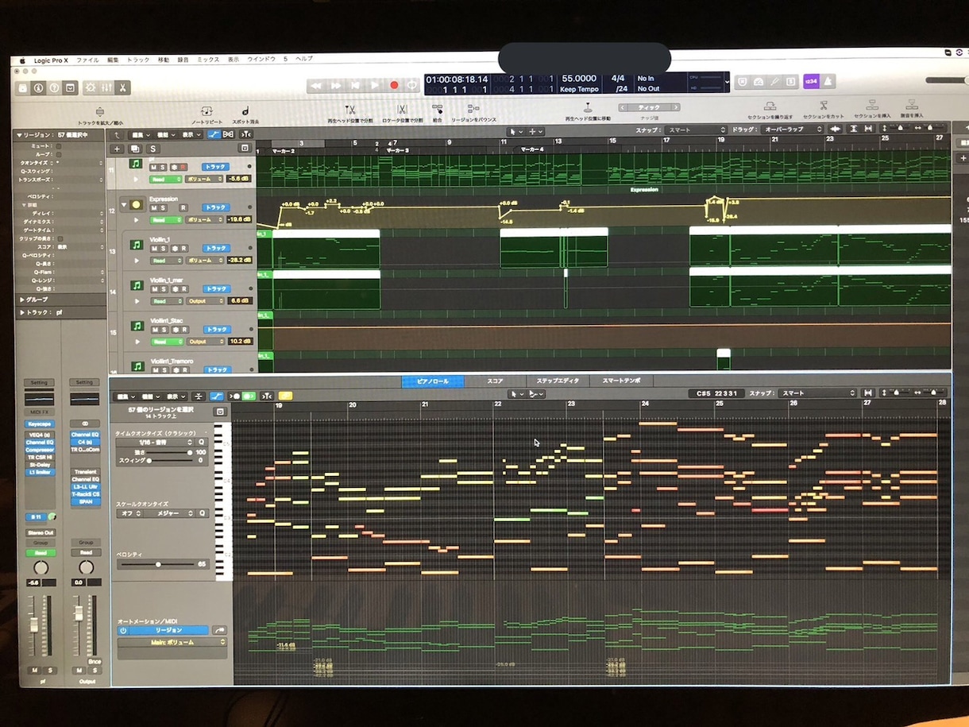Toggle ループ checkbox in region inspector
This screenshot has height=727, width=969.
[60, 154]
